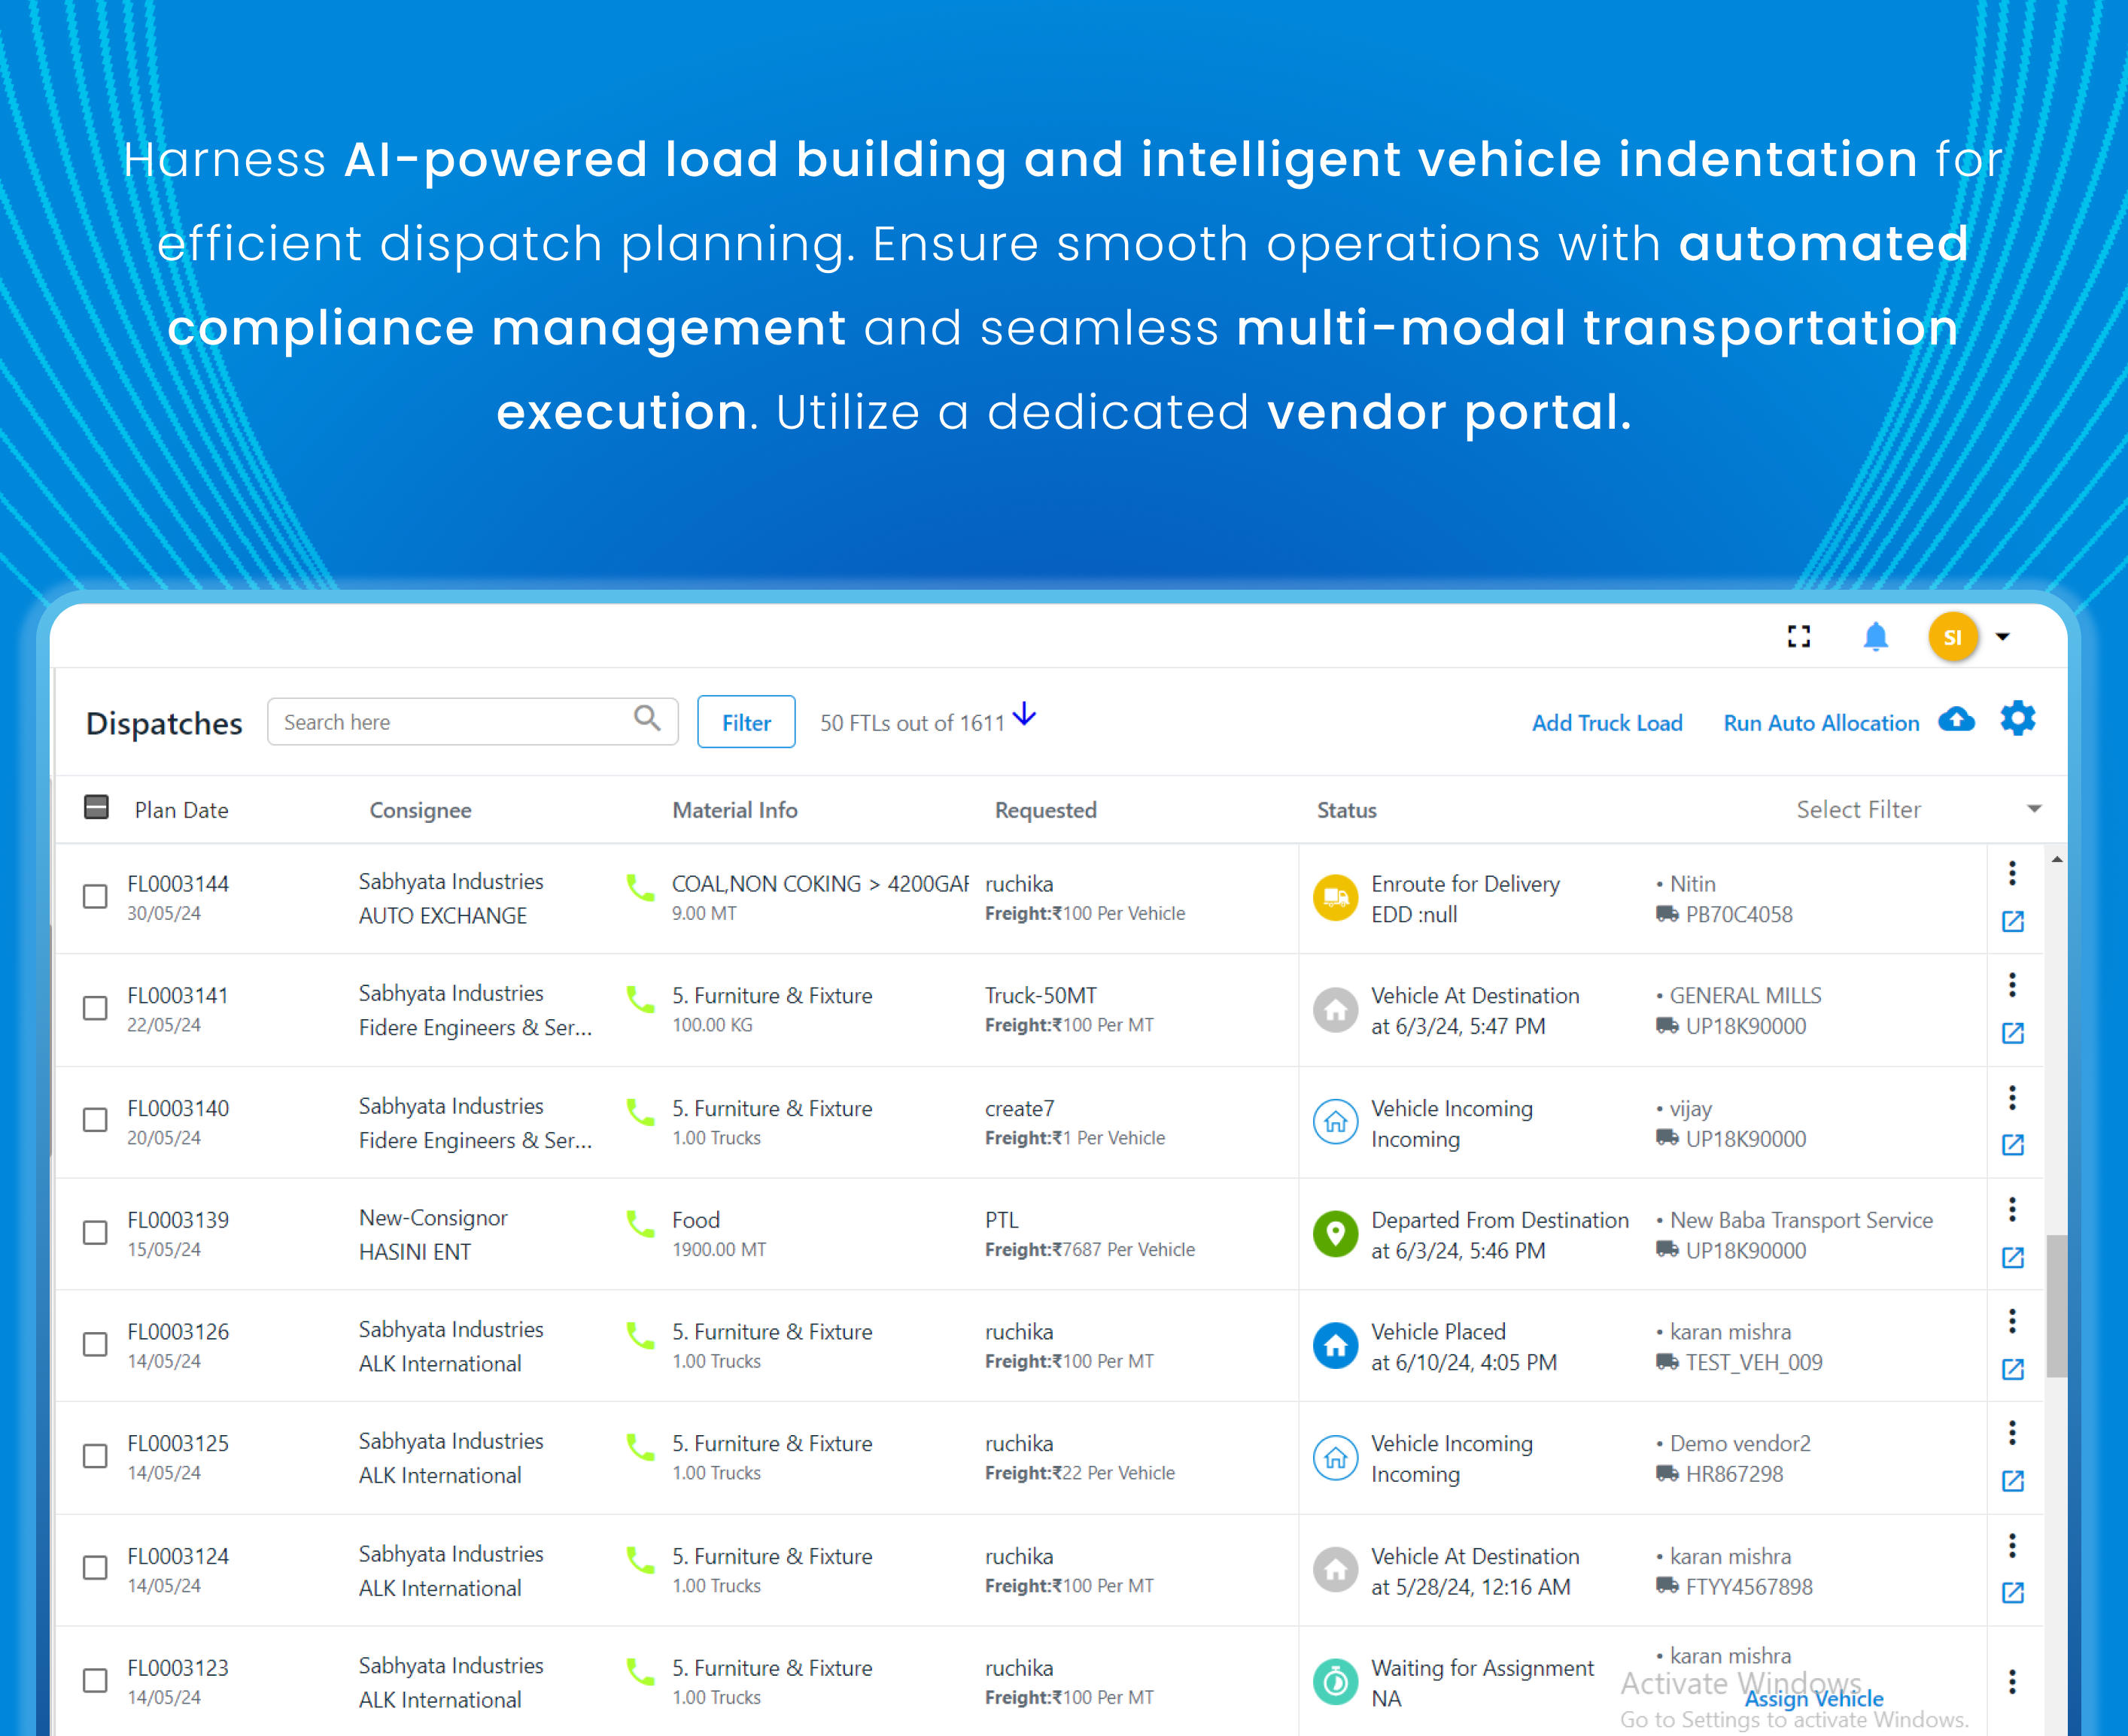
Task: Tick the checkbox for dispatch FL0003125
Action: pos(95,1457)
